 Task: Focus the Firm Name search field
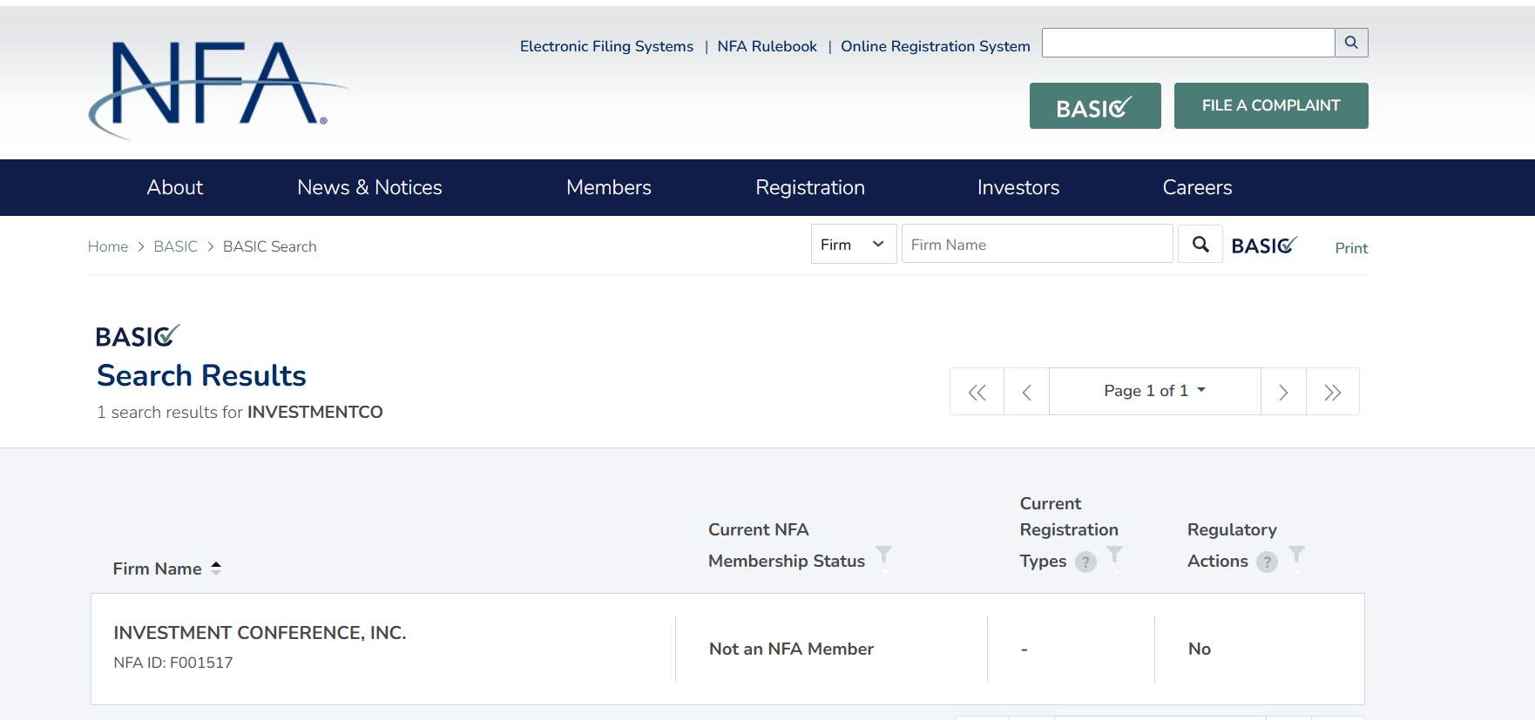point(1037,245)
